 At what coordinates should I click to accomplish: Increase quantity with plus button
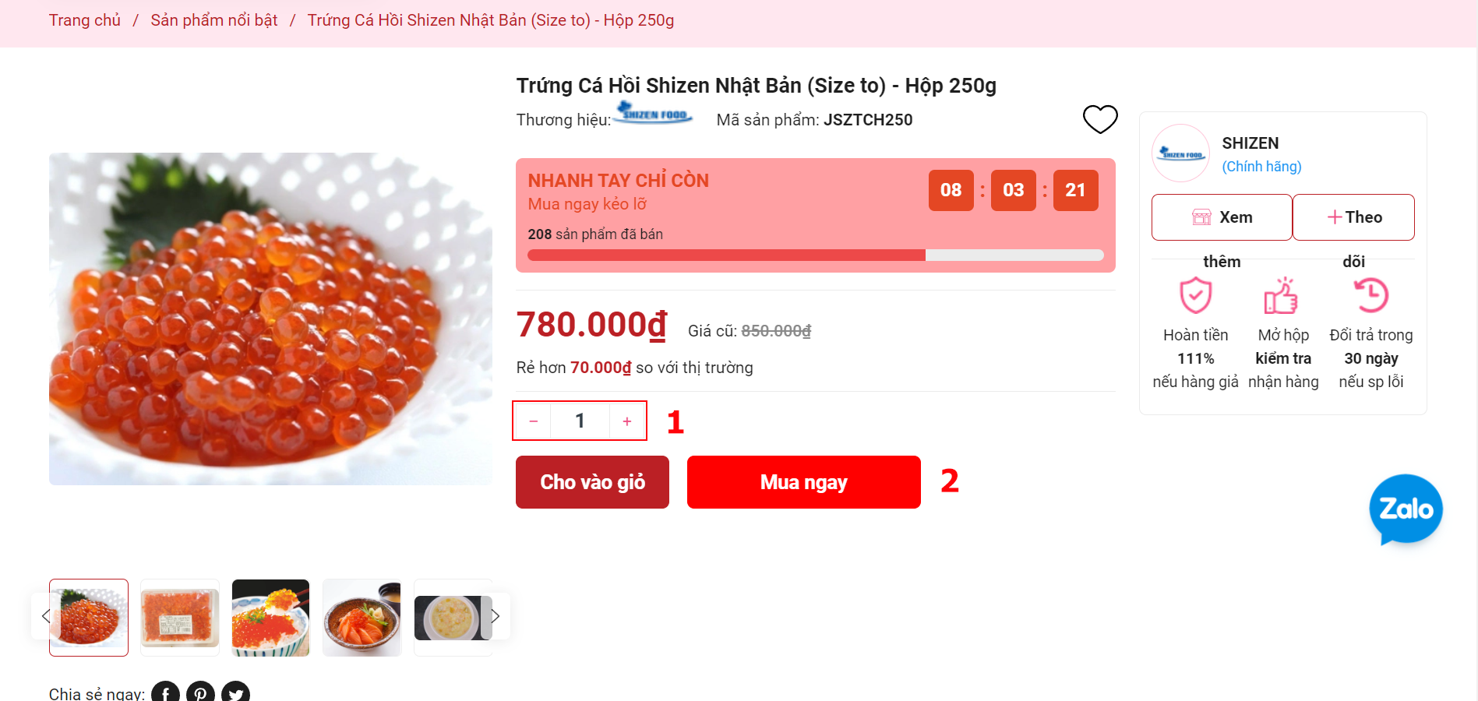click(627, 421)
